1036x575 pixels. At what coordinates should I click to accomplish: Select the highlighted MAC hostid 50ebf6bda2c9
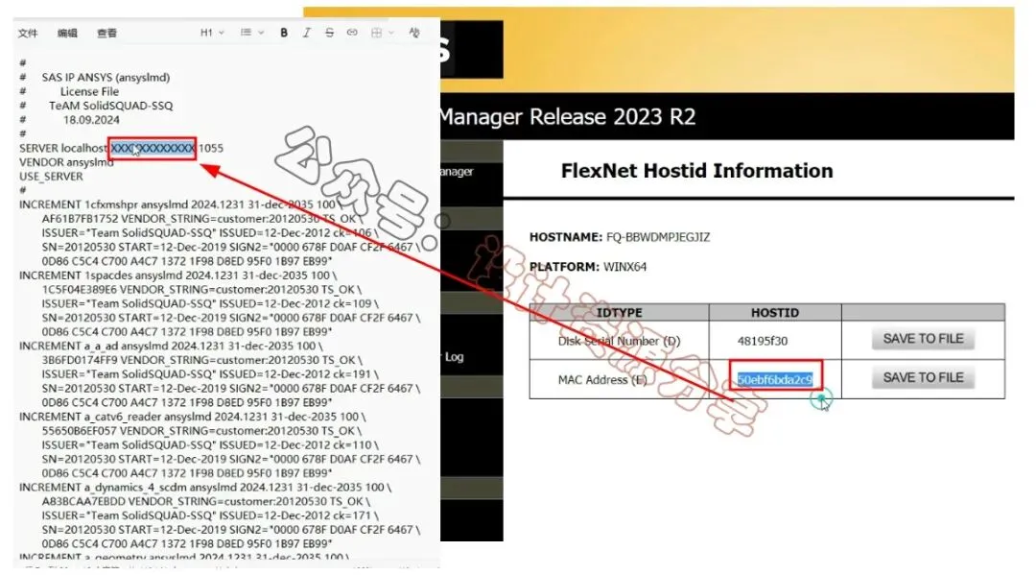pyautogui.click(x=775, y=379)
